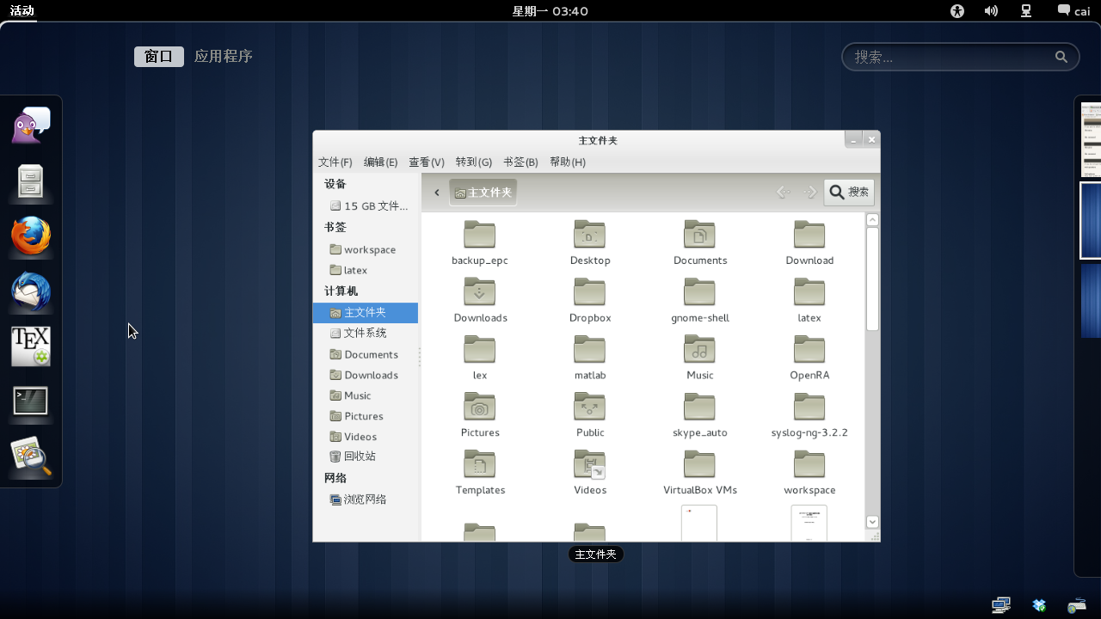Screen dimensions: 1101x619
Task: Click the path bar left chevron arrow
Action: coord(437,193)
